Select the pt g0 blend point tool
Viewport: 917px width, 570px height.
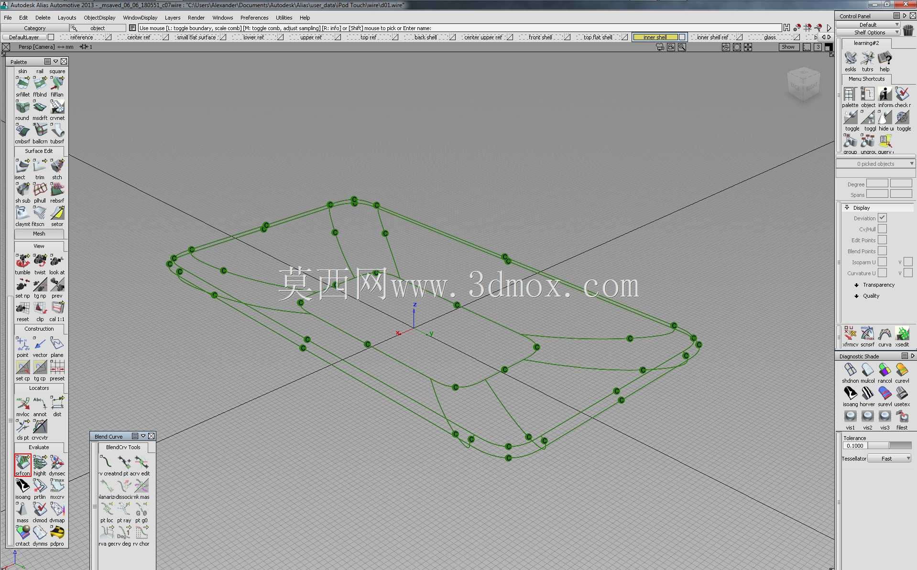point(142,509)
